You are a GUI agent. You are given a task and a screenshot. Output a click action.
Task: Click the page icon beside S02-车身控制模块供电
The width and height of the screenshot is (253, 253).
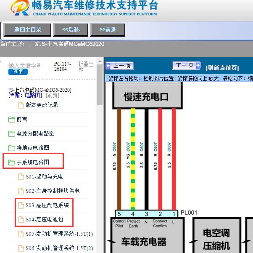pos(21,191)
